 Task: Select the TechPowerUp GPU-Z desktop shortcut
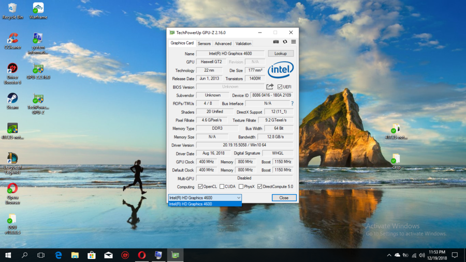point(38,104)
